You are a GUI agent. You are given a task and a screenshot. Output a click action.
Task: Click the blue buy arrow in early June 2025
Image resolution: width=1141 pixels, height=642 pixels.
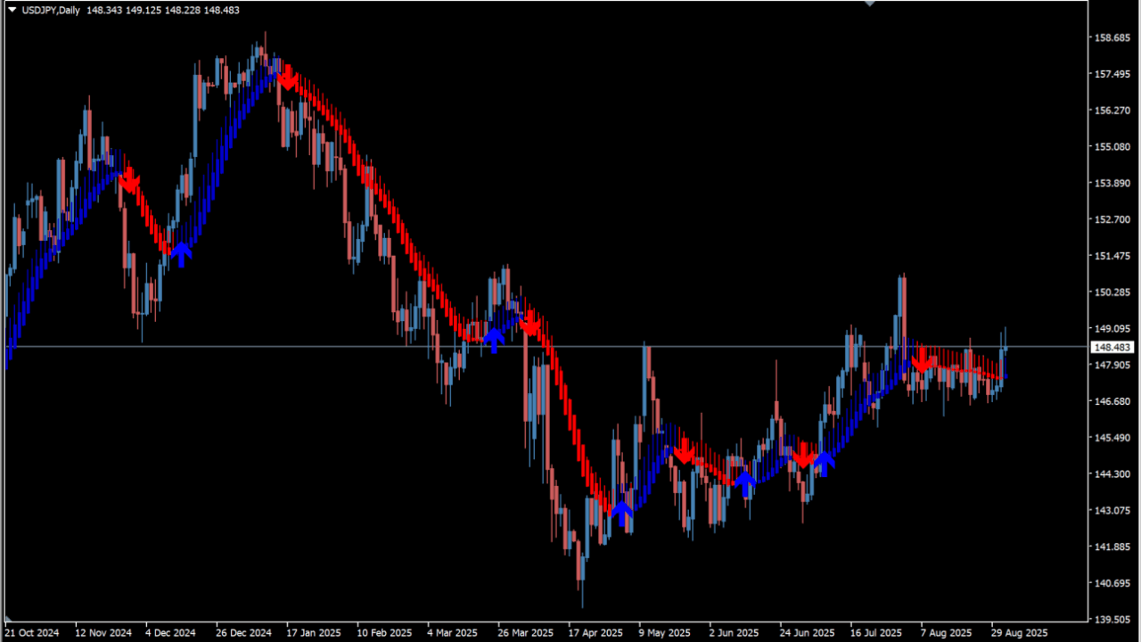click(x=745, y=483)
